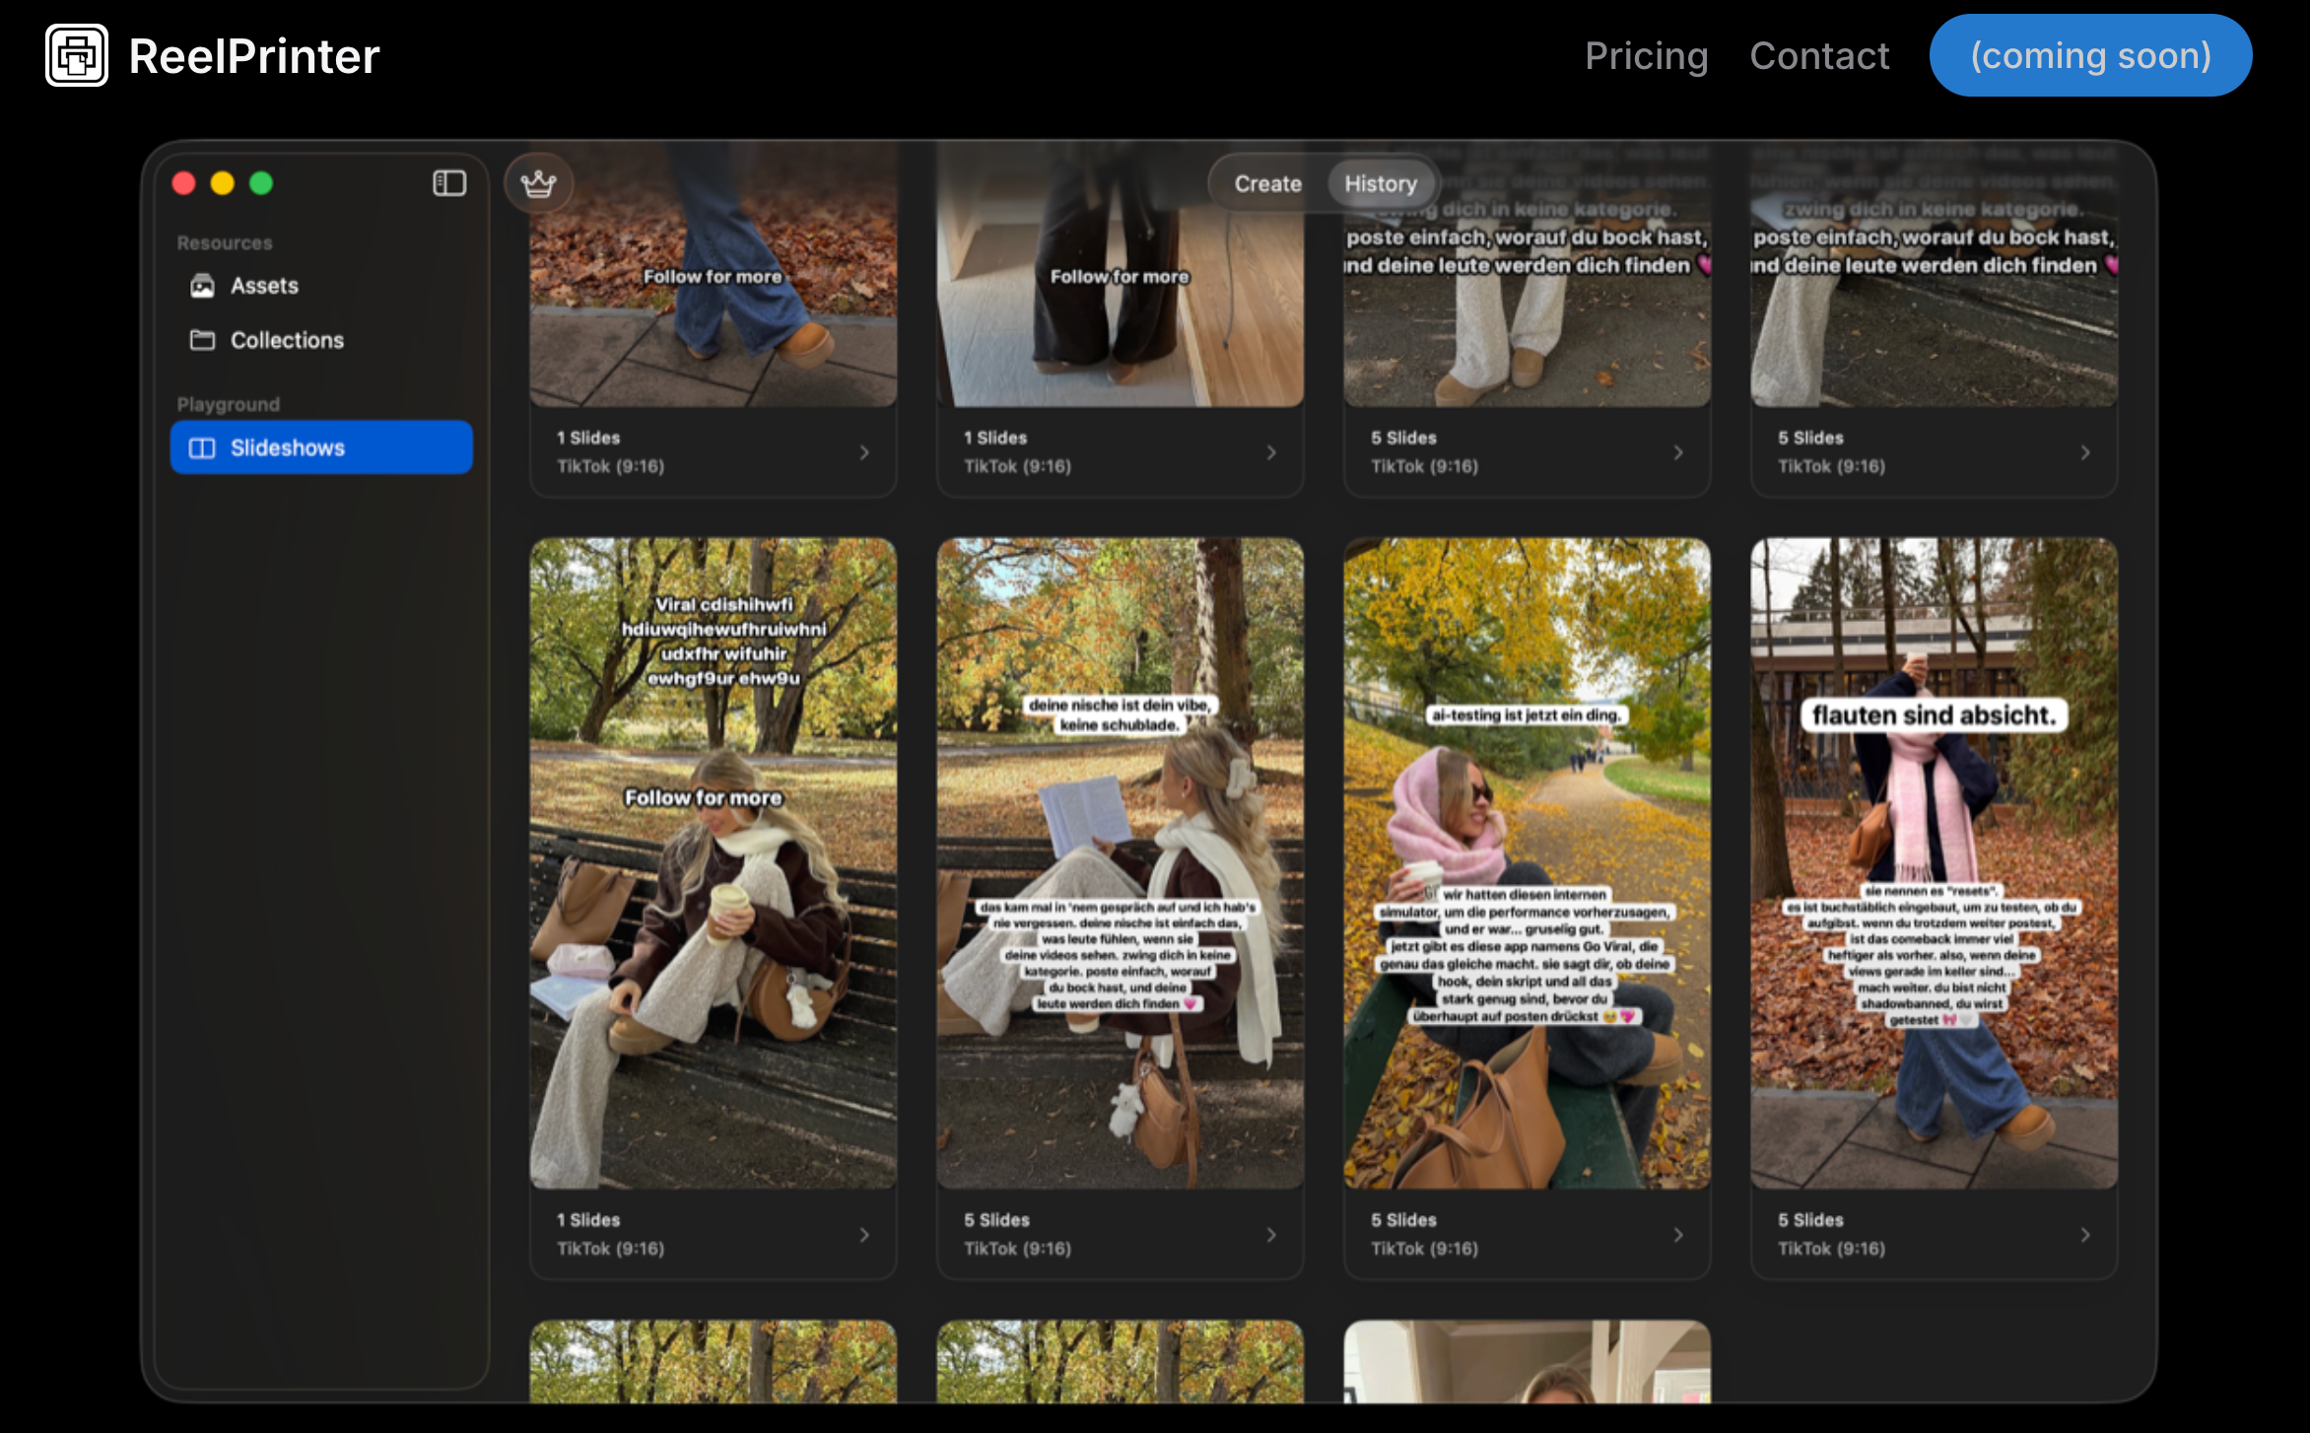Open the 'flauten sind absicht.' slideshow thumbnail
This screenshot has width=2310, height=1433.
1934,862
